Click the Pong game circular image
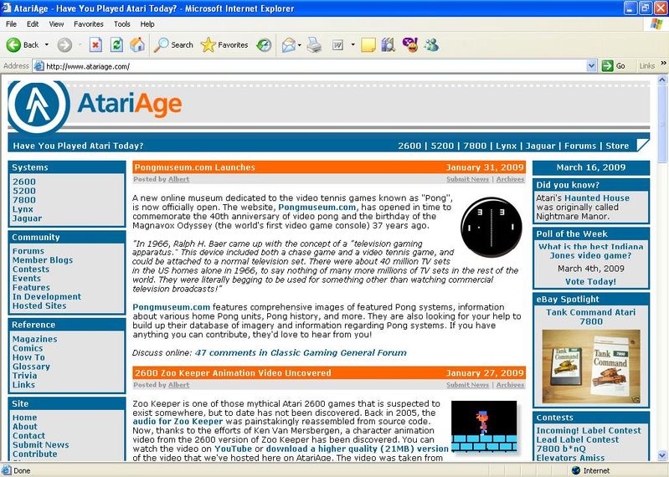 [x=491, y=228]
